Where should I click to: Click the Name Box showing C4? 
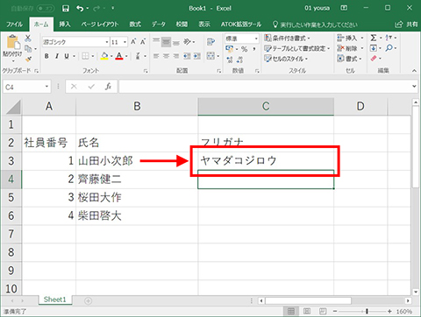tap(27, 87)
